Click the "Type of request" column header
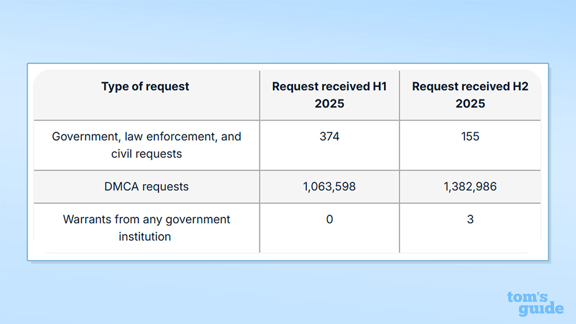 [145, 86]
